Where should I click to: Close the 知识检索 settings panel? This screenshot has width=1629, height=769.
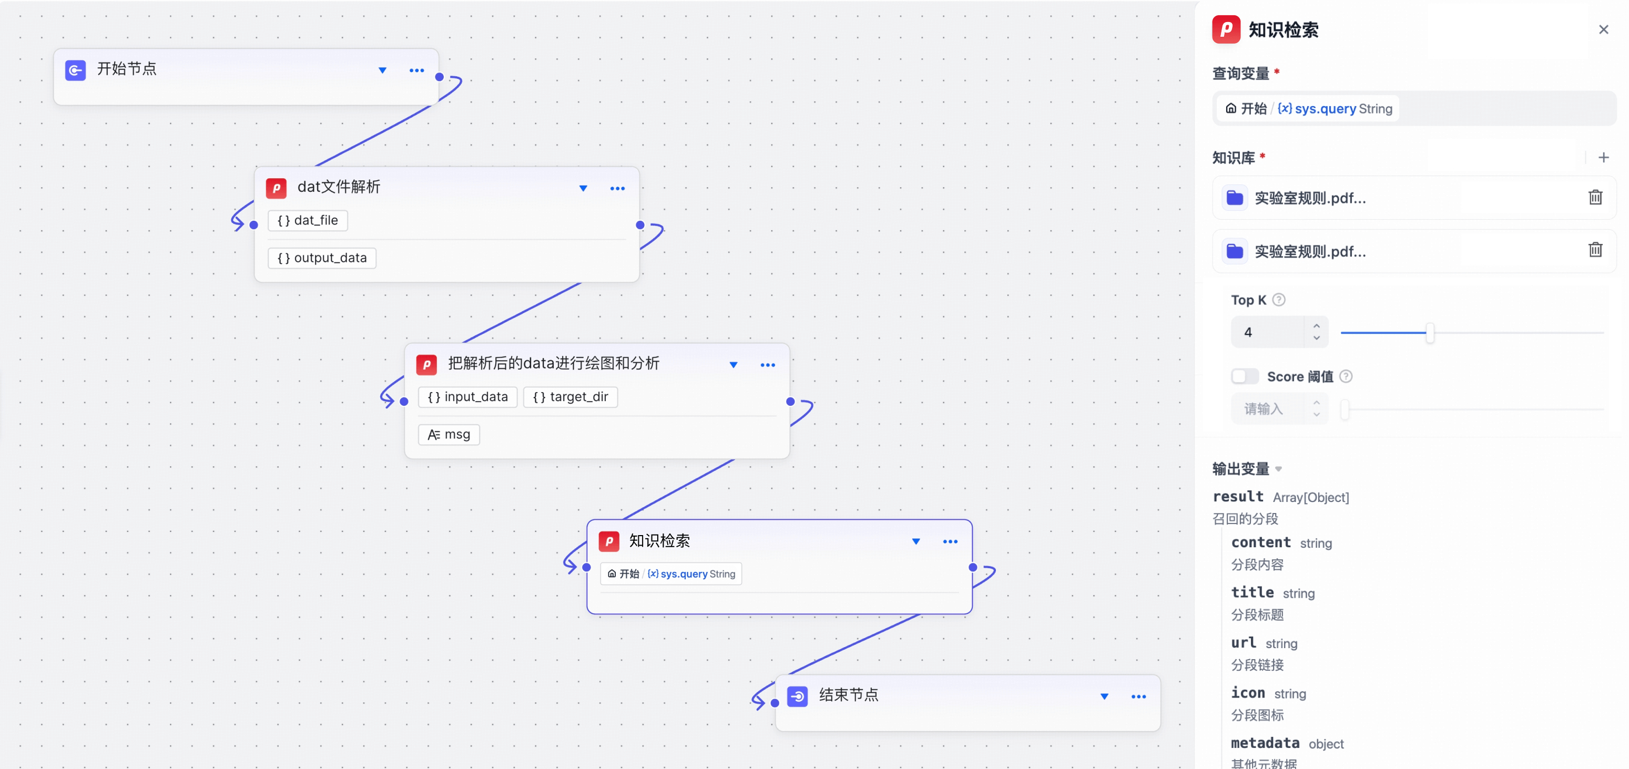point(1603,30)
